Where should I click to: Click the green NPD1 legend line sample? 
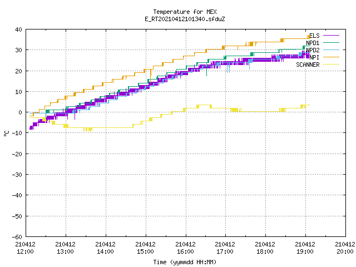pos(331,42)
